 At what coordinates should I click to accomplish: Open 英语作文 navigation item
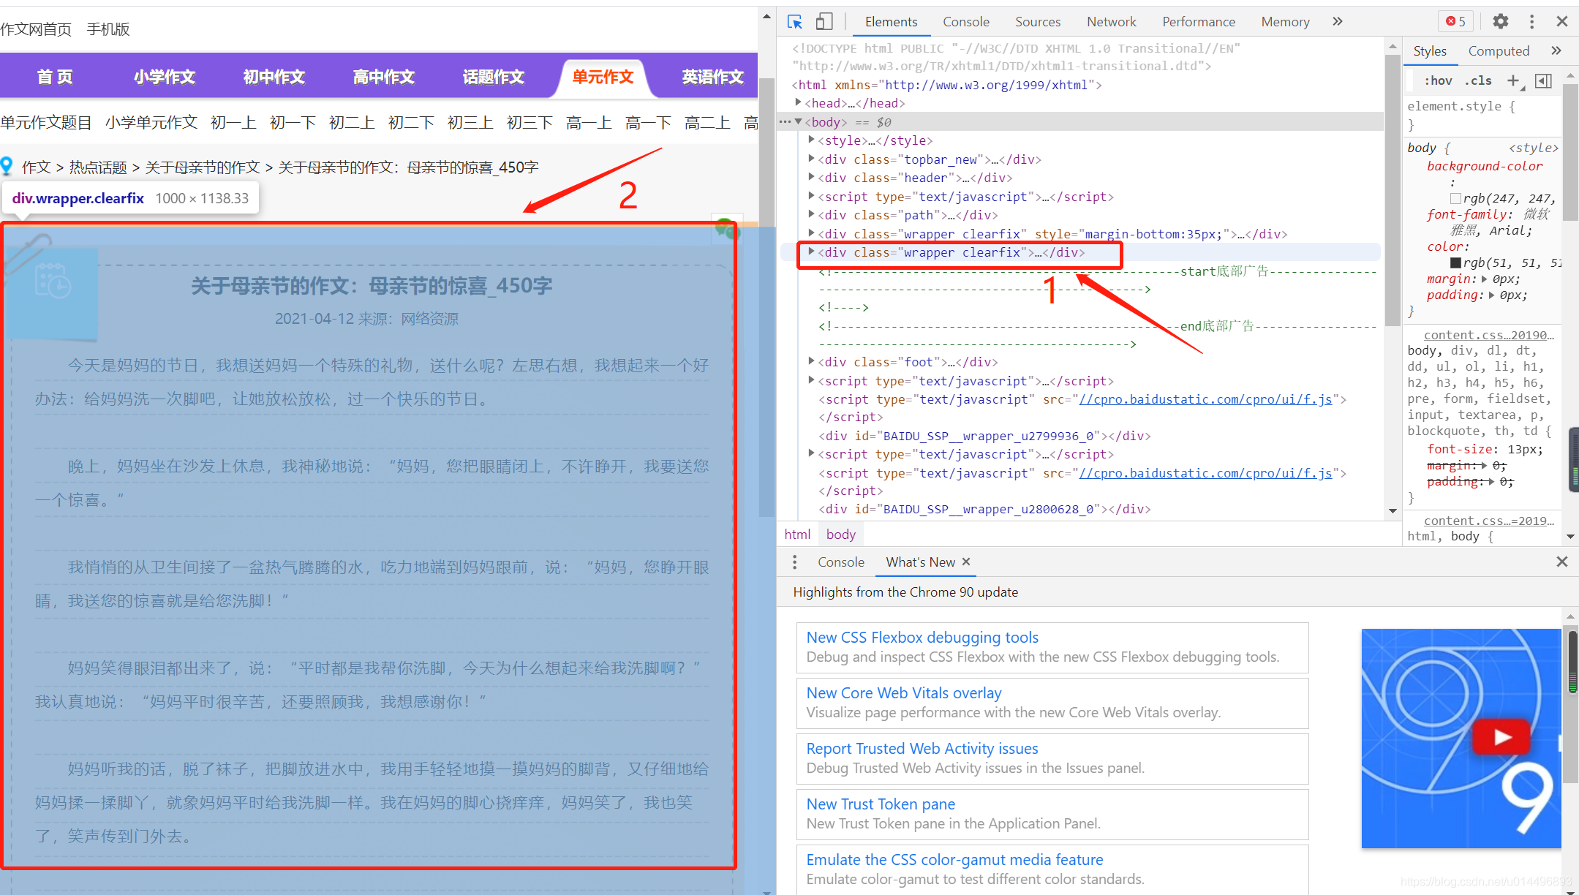click(712, 76)
